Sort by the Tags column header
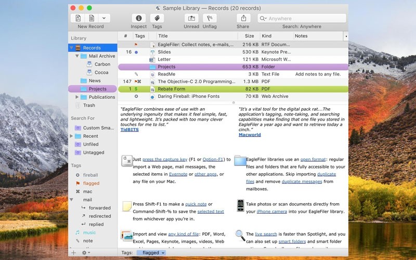This screenshot has height=260, width=416. [140, 36]
